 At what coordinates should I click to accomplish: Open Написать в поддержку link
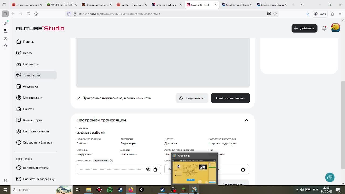tap(36, 179)
